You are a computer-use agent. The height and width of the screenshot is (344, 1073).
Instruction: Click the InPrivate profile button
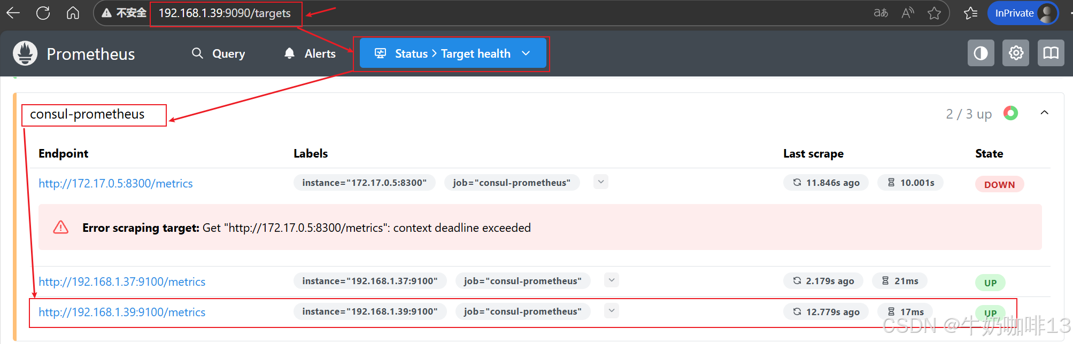coord(1023,13)
